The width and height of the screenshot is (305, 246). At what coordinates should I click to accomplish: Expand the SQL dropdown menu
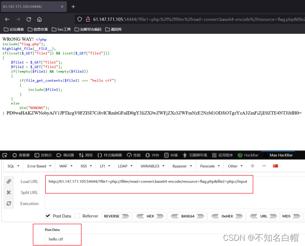[x=13, y=166]
